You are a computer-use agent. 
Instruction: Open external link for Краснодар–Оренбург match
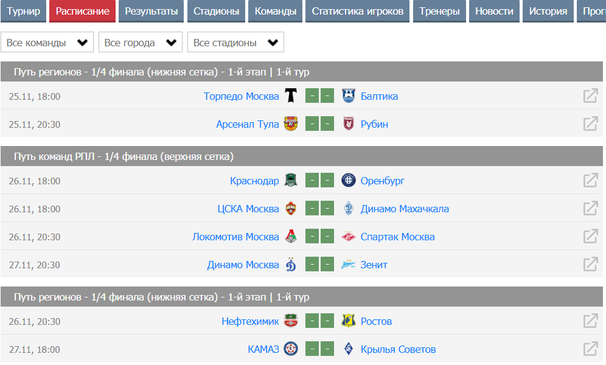point(590,181)
